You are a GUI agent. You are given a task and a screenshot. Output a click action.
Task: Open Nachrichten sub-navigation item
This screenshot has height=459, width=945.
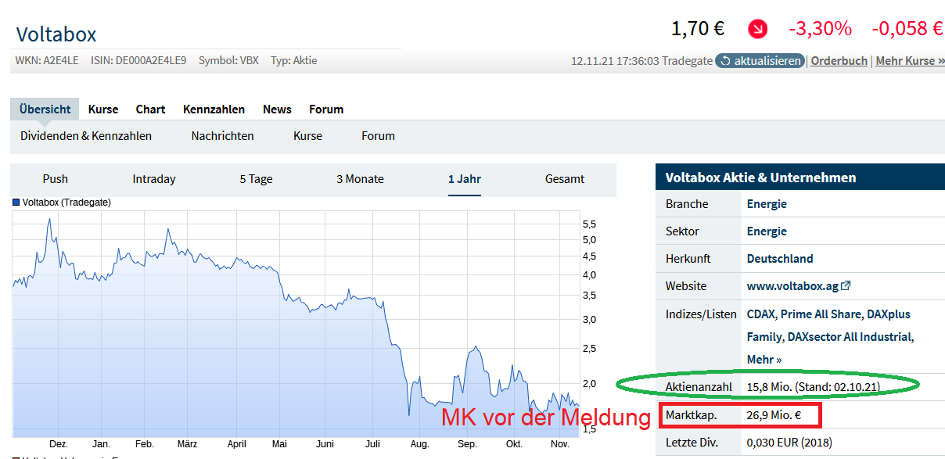point(222,136)
